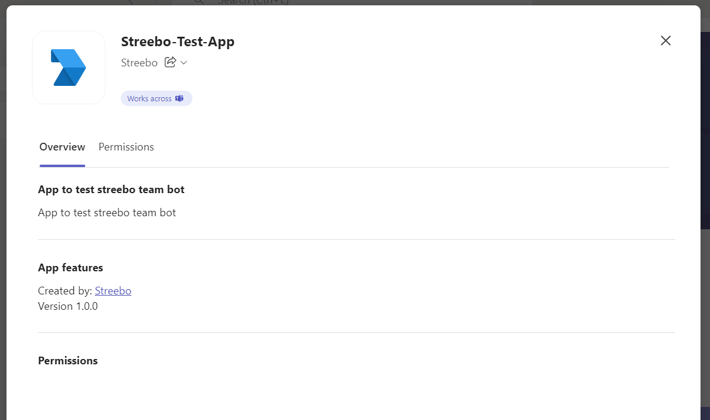This screenshot has width=710, height=420.
Task: Click the Permissions section heading at bottom
Action: point(68,361)
